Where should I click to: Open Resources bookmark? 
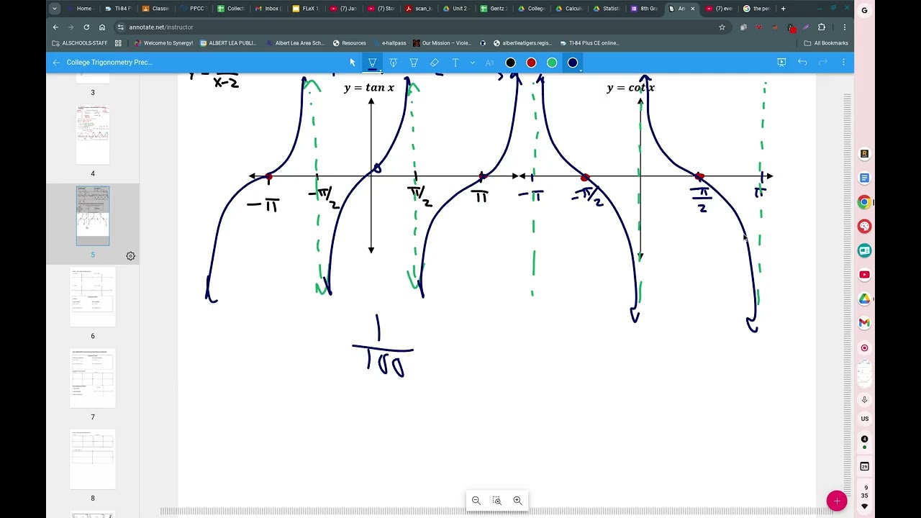tap(350, 43)
